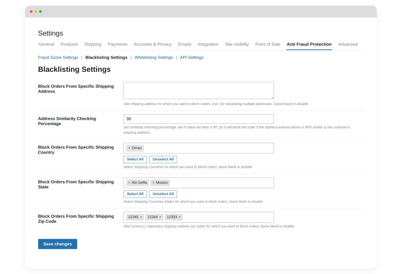Select the Blacklisting Settings section link
Screen dimensions: 402x274
(x=106, y=57)
